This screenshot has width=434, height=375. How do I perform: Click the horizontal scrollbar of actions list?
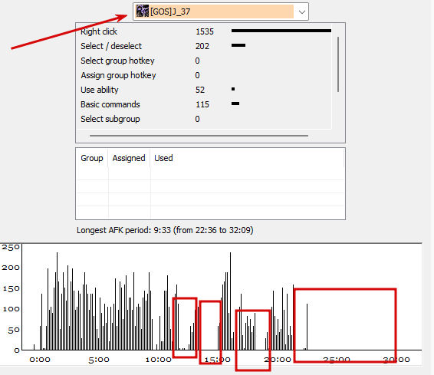(199, 136)
